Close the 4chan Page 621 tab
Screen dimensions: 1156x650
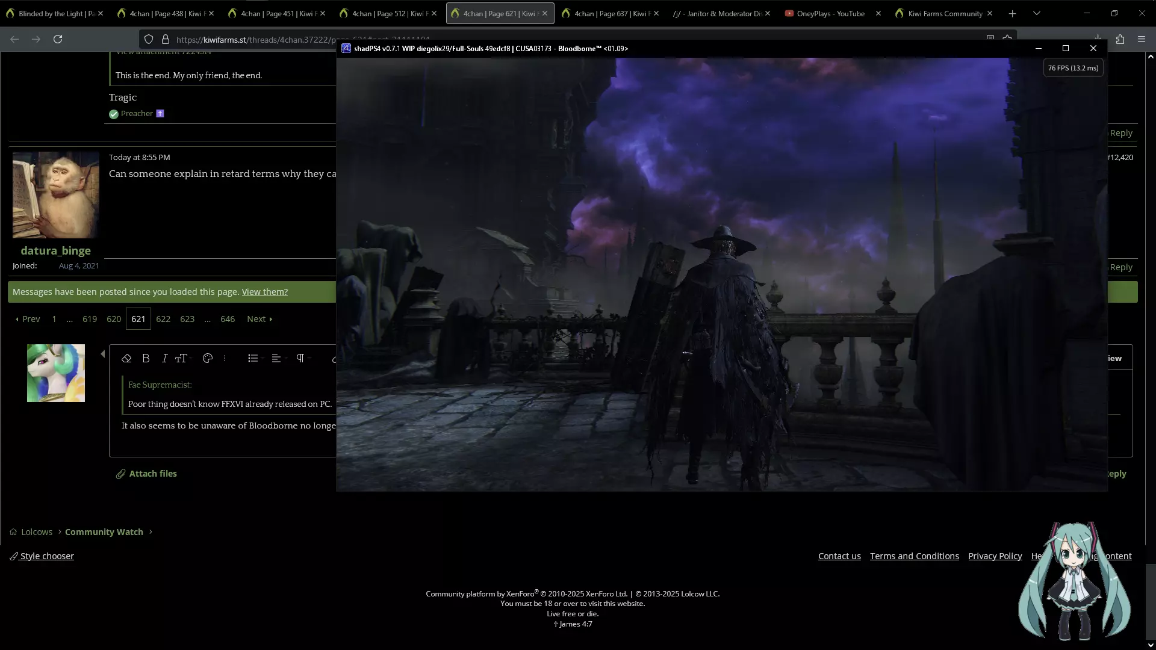(x=545, y=13)
